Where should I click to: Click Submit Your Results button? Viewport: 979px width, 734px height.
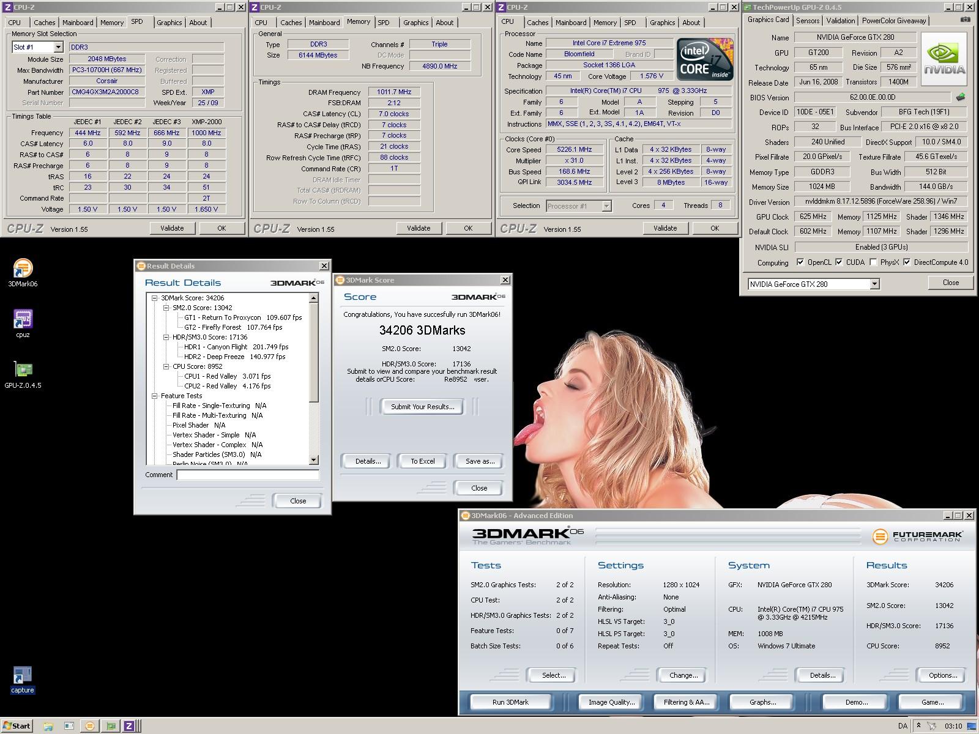coord(422,407)
